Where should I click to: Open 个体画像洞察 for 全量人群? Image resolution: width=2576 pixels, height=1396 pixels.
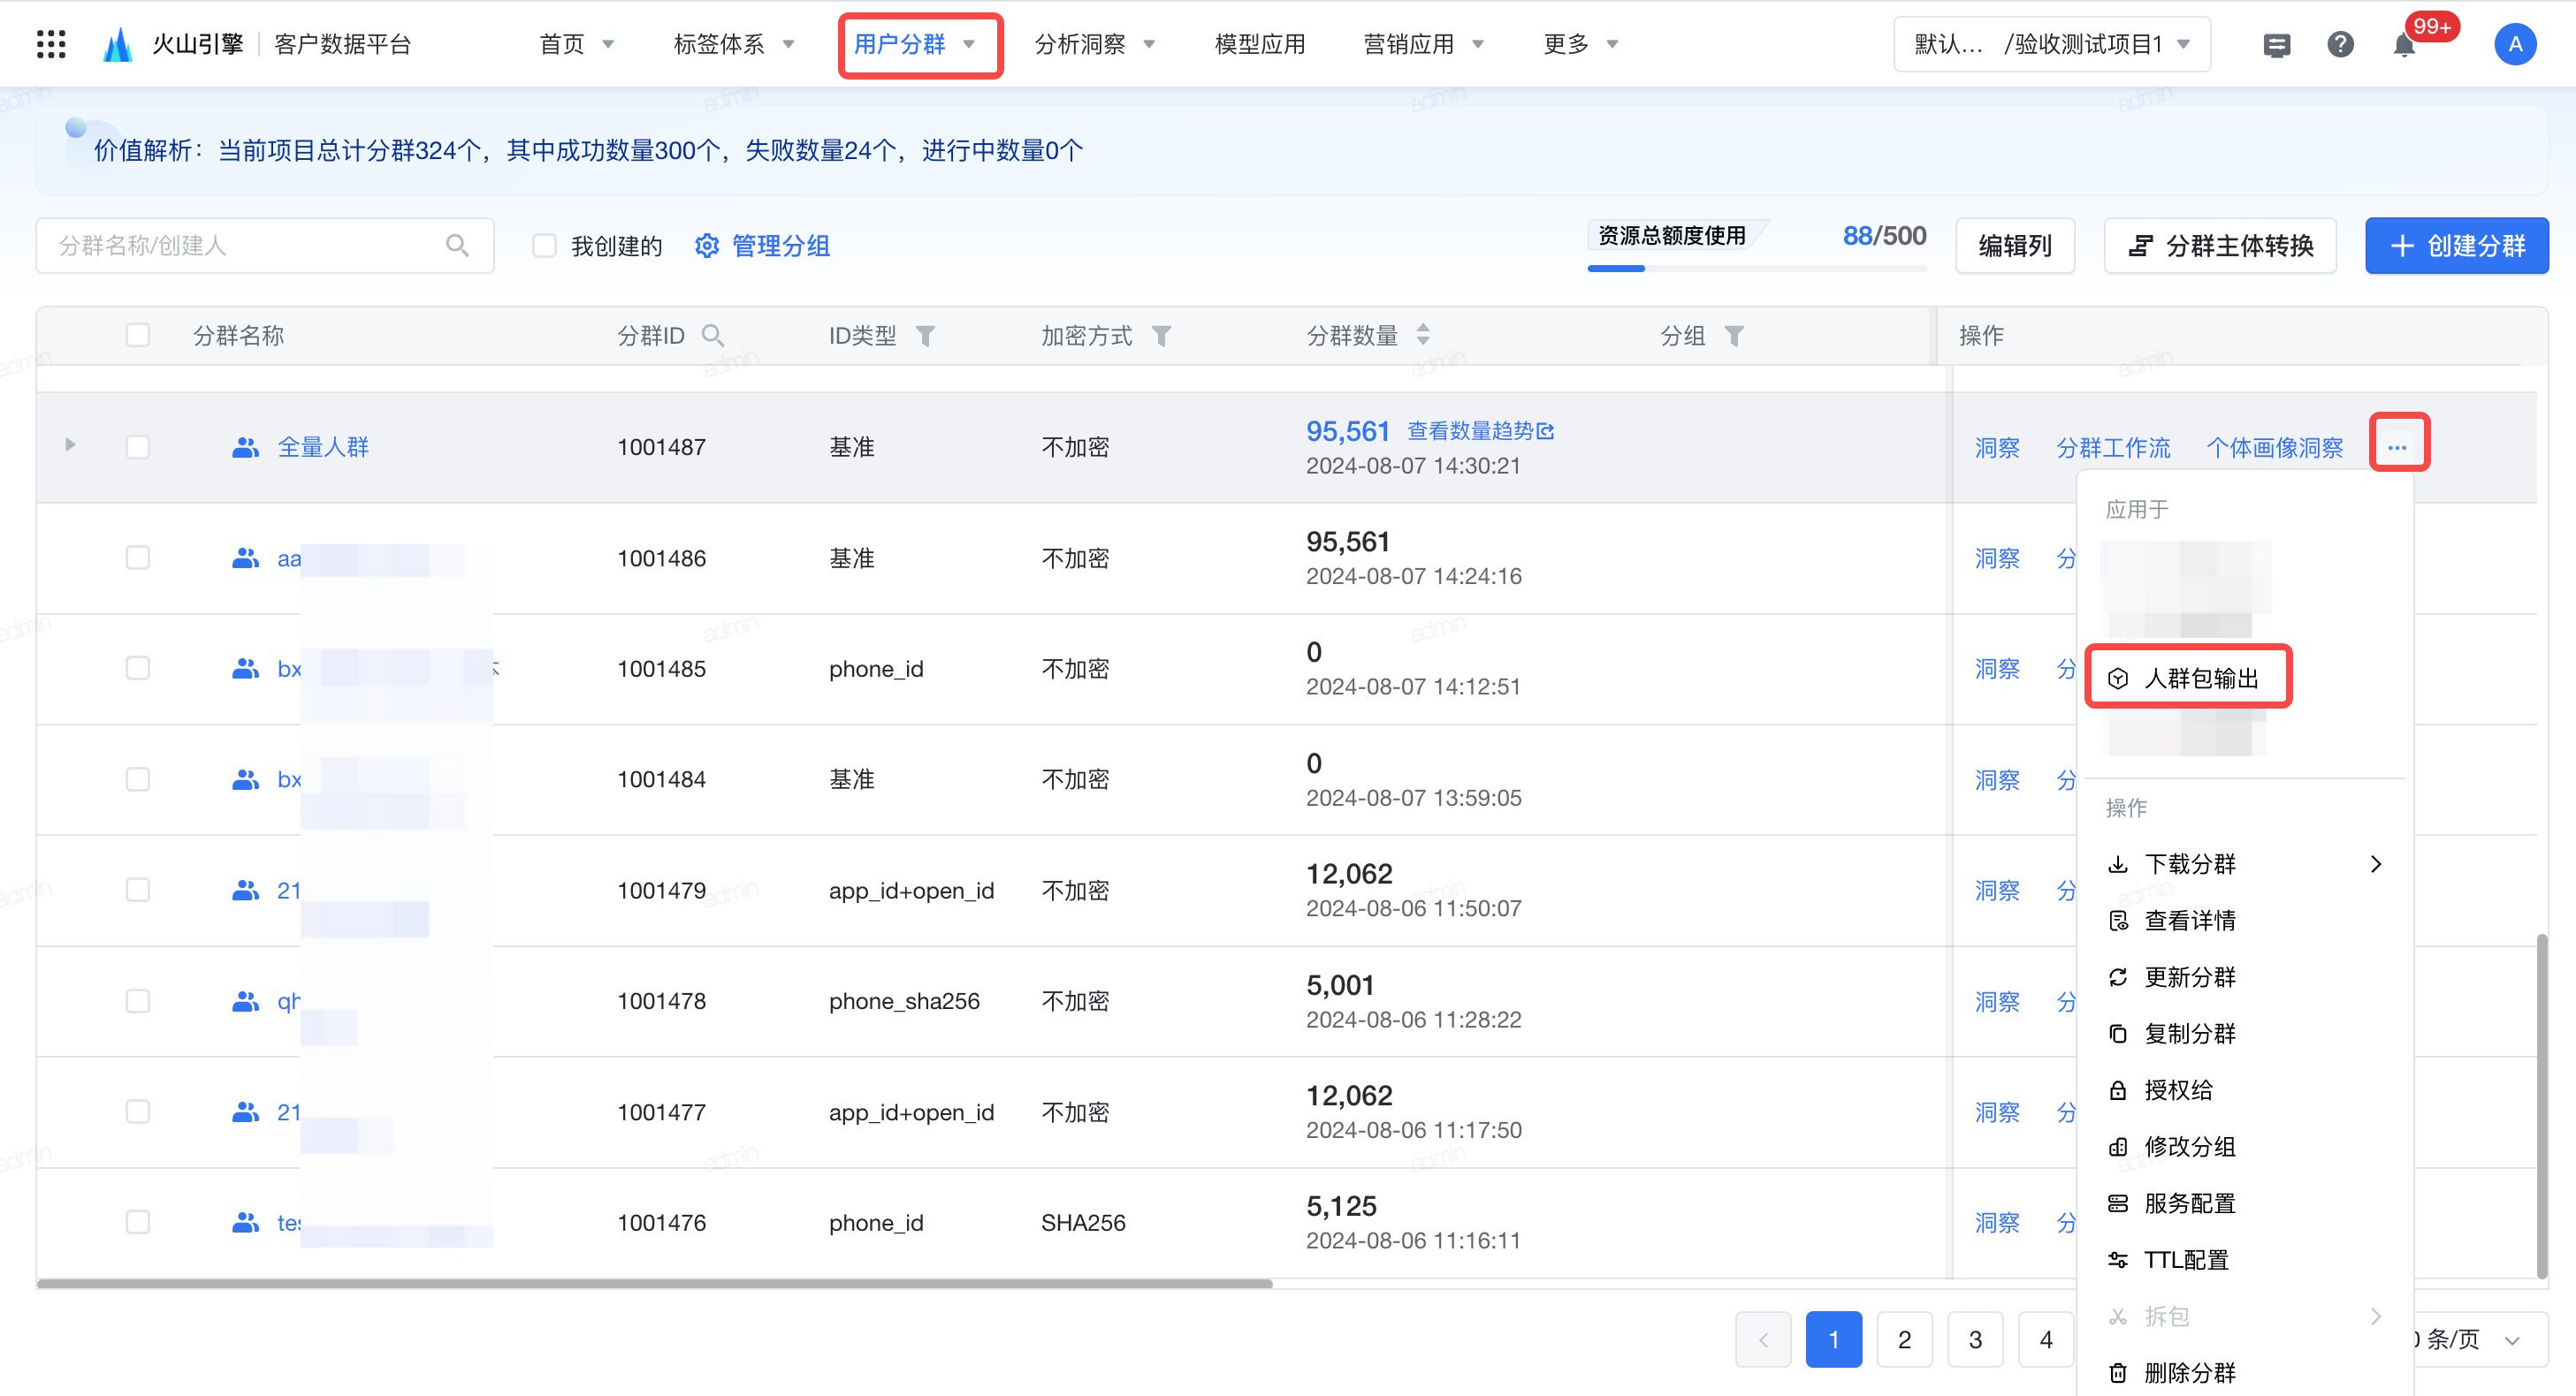click(x=2275, y=448)
